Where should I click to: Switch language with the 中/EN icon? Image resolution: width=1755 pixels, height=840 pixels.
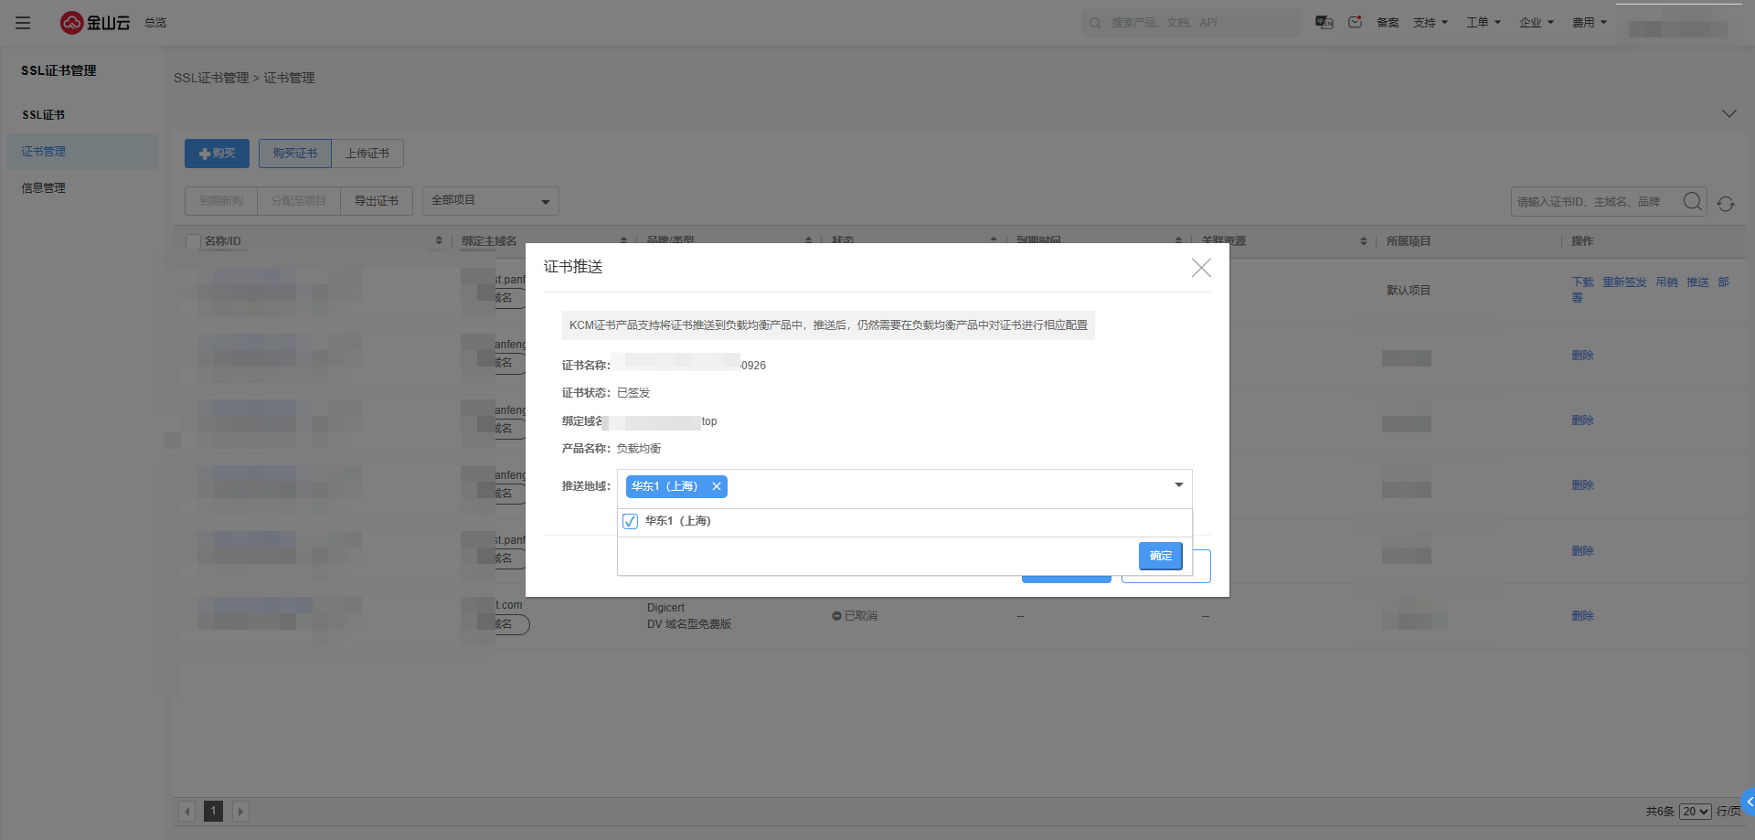point(1324,22)
